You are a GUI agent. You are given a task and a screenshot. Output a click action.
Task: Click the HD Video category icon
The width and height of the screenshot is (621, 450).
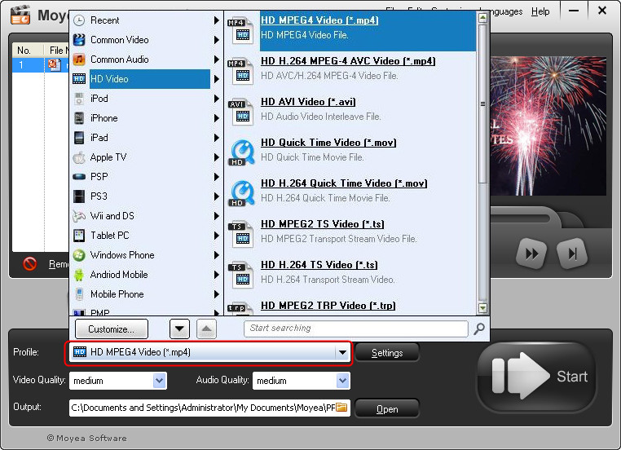79,79
